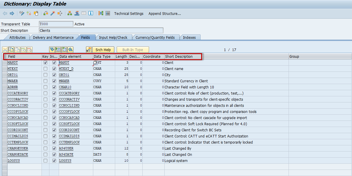Click the key icon next to Srch Help
352x176 pixels.
click(89, 49)
